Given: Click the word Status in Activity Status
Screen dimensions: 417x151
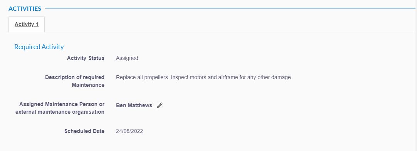Looking at the screenshot, I should (x=96, y=58).
